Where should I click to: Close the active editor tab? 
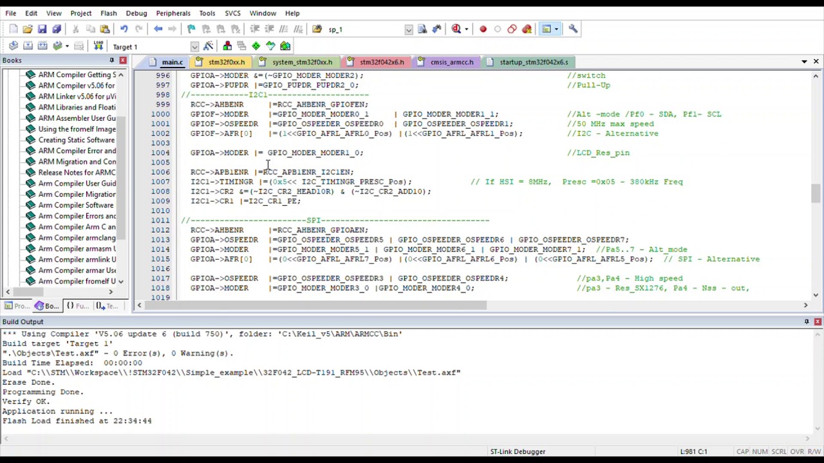pos(816,62)
